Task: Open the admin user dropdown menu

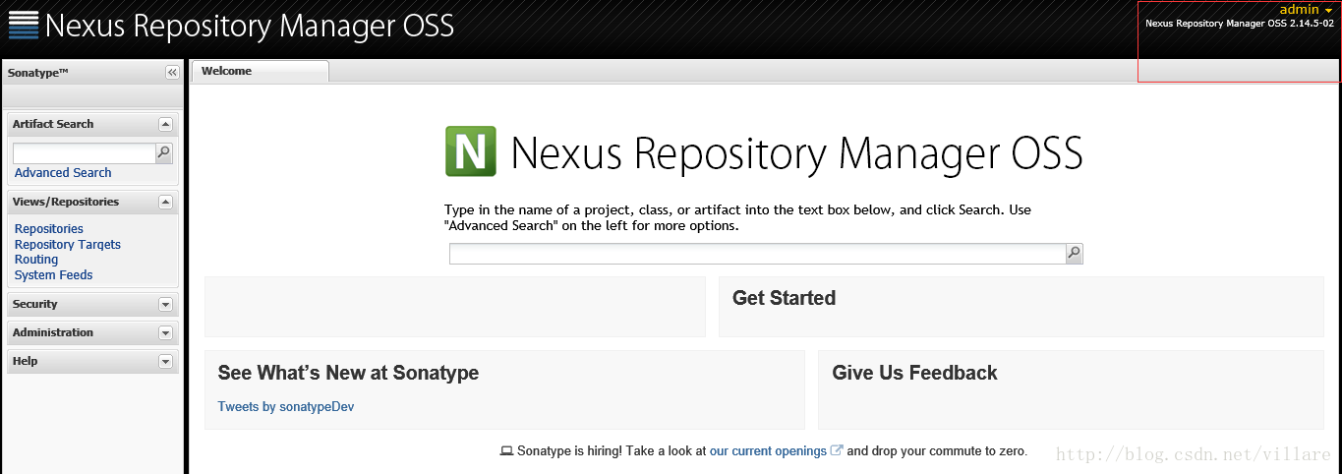Action: (x=1306, y=9)
